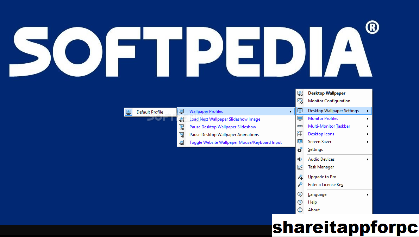Click the About info icon
Screen dimensions: 419x237
tap(300, 210)
